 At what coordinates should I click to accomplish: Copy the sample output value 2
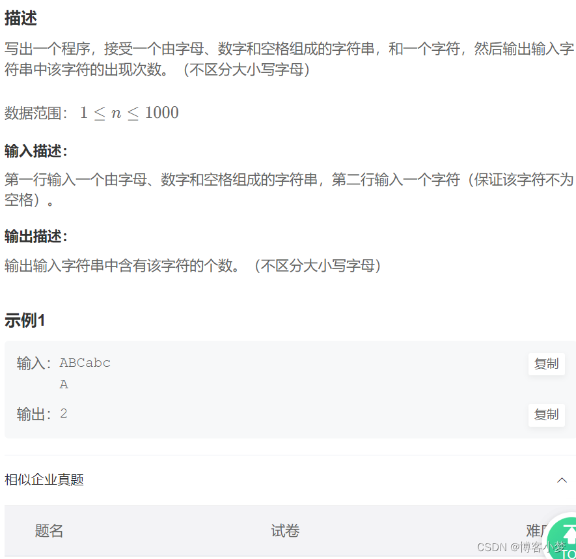click(546, 414)
